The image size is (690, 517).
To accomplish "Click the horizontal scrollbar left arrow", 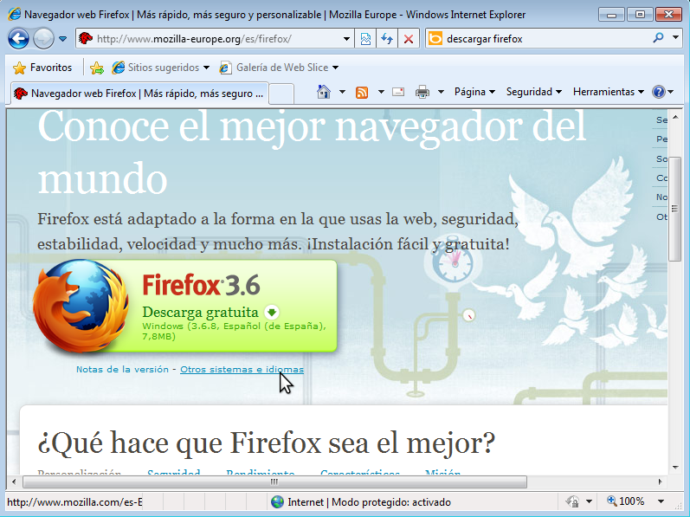I will click(x=14, y=481).
